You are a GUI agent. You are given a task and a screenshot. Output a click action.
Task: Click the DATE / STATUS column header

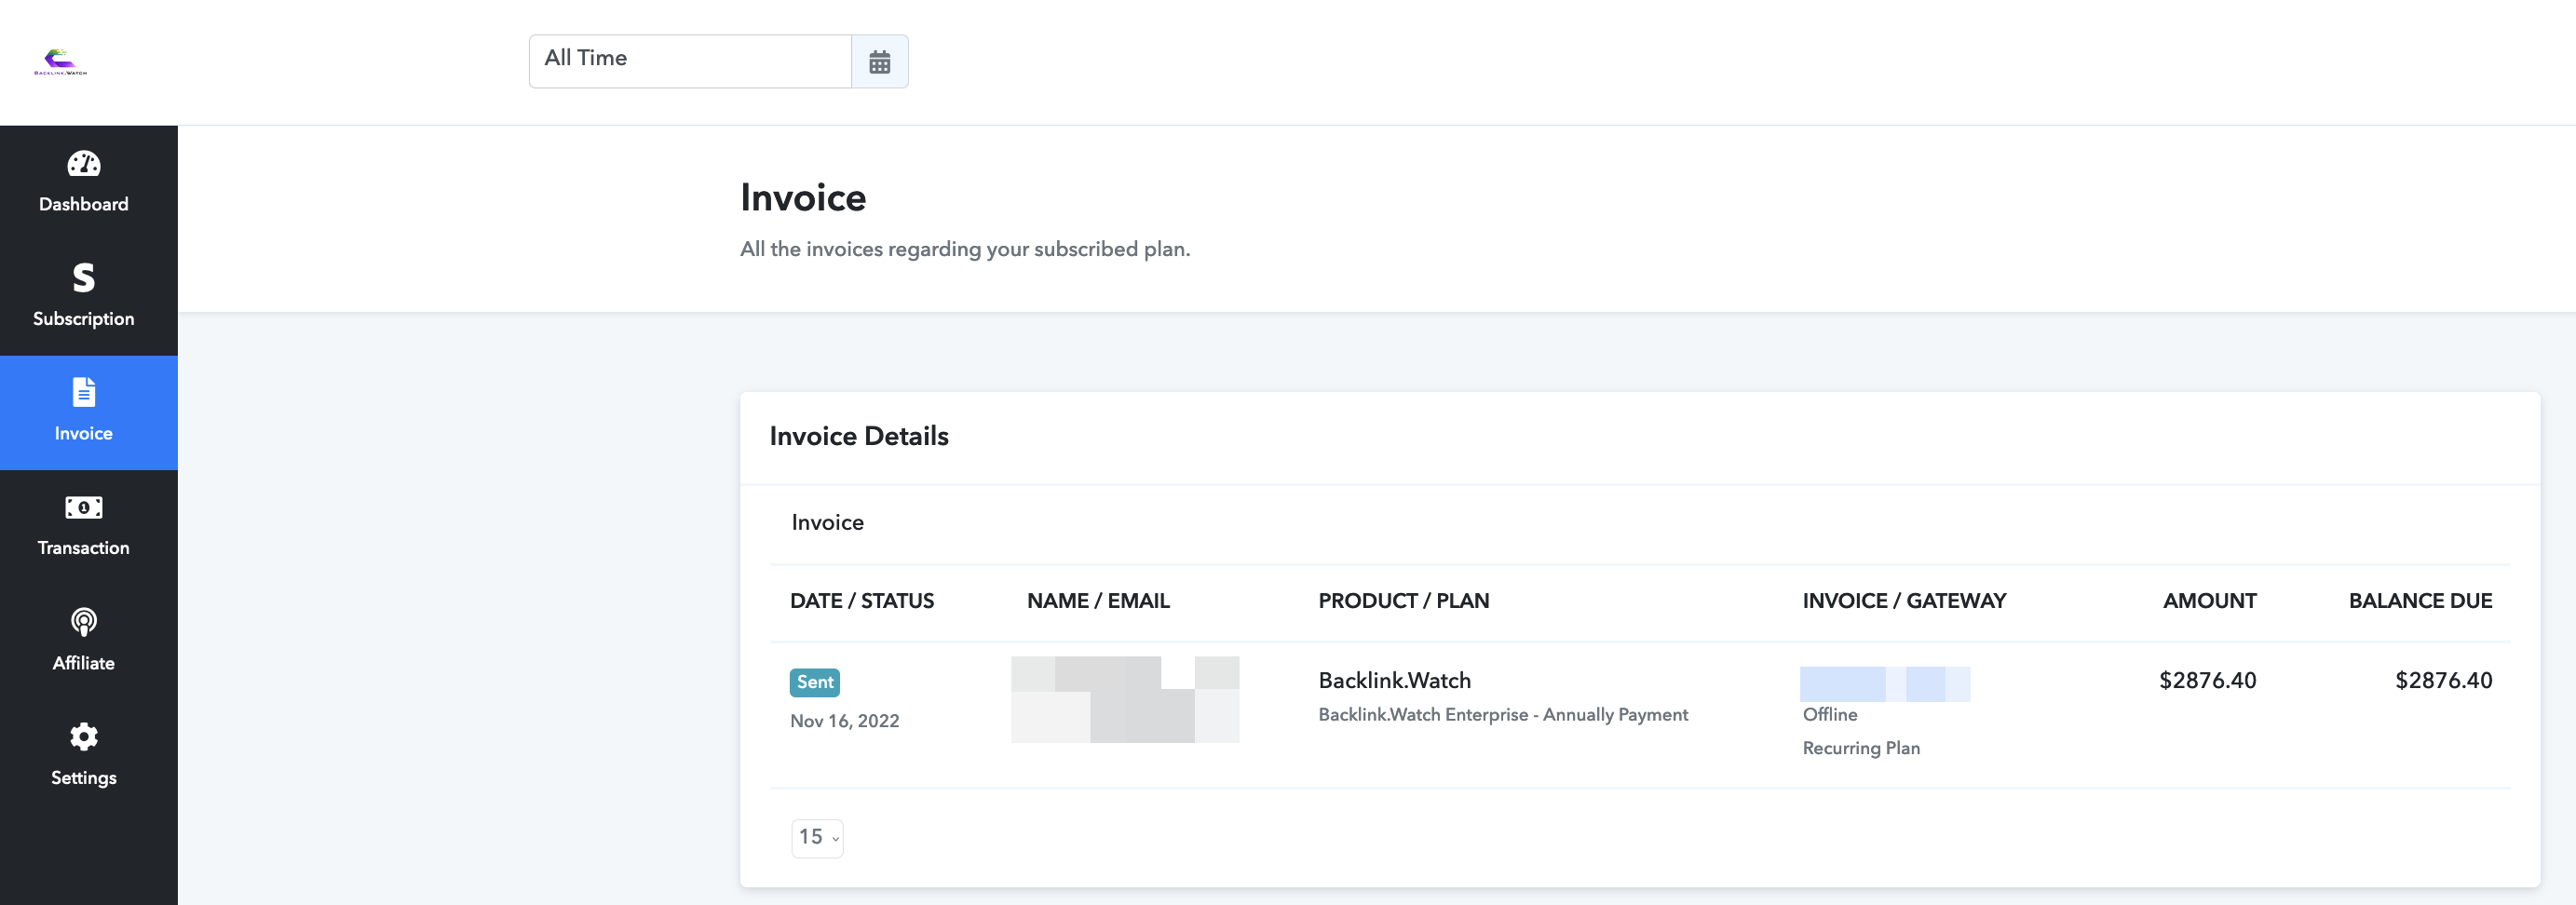[x=862, y=601]
